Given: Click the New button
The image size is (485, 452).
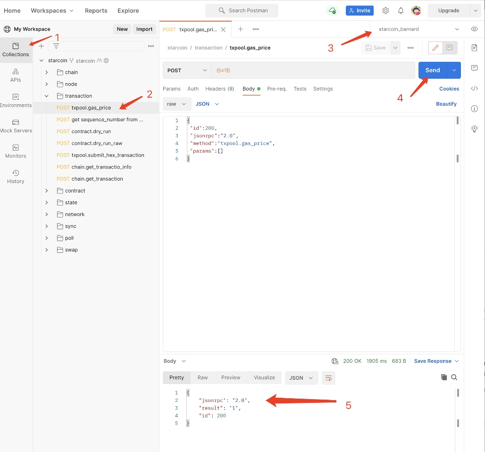Looking at the screenshot, I should 122,29.
